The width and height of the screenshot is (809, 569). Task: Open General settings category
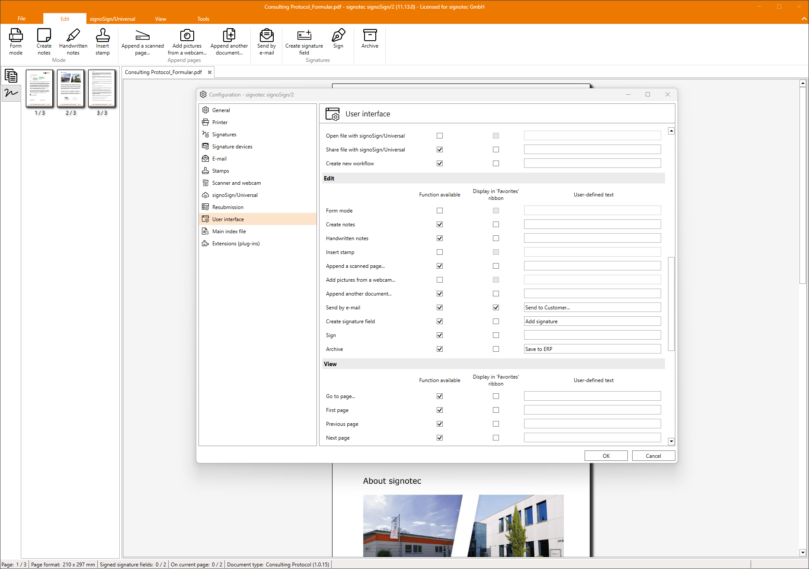(258, 110)
